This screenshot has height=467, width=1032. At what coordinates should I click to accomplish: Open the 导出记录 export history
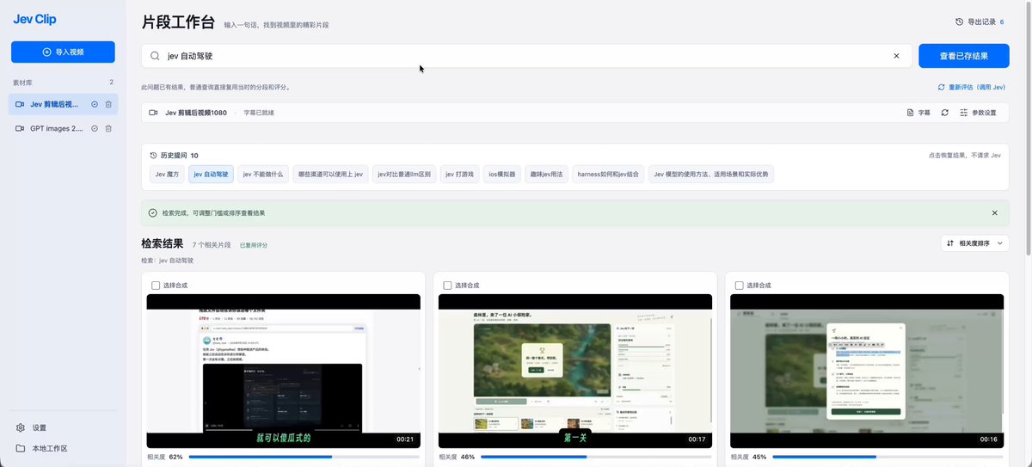coord(980,22)
